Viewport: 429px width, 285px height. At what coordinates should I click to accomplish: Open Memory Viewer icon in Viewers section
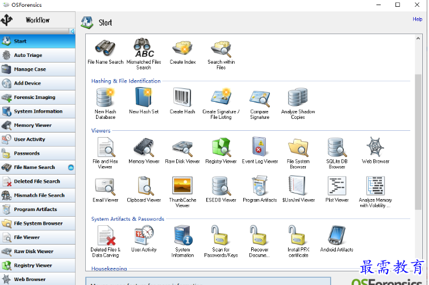(144, 147)
